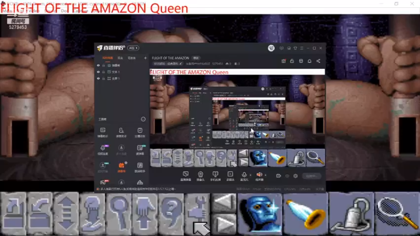The image size is (420, 236).
Task: Click the start live streaming button
Action: [311, 176]
